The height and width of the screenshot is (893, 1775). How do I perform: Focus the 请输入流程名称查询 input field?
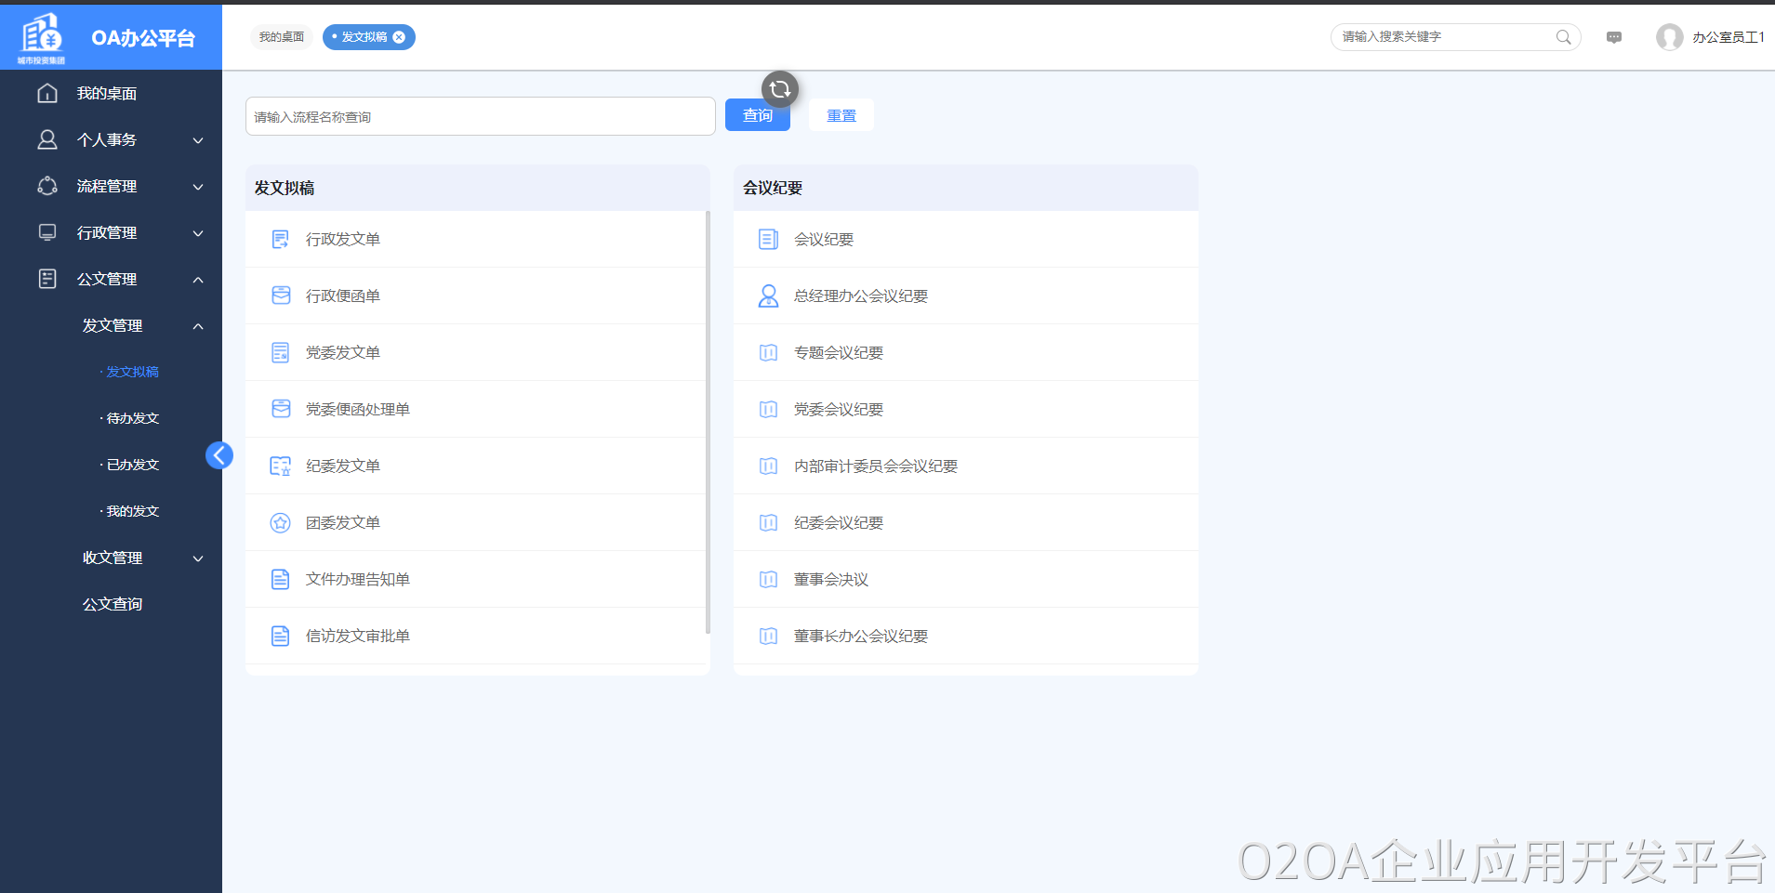[x=480, y=117]
